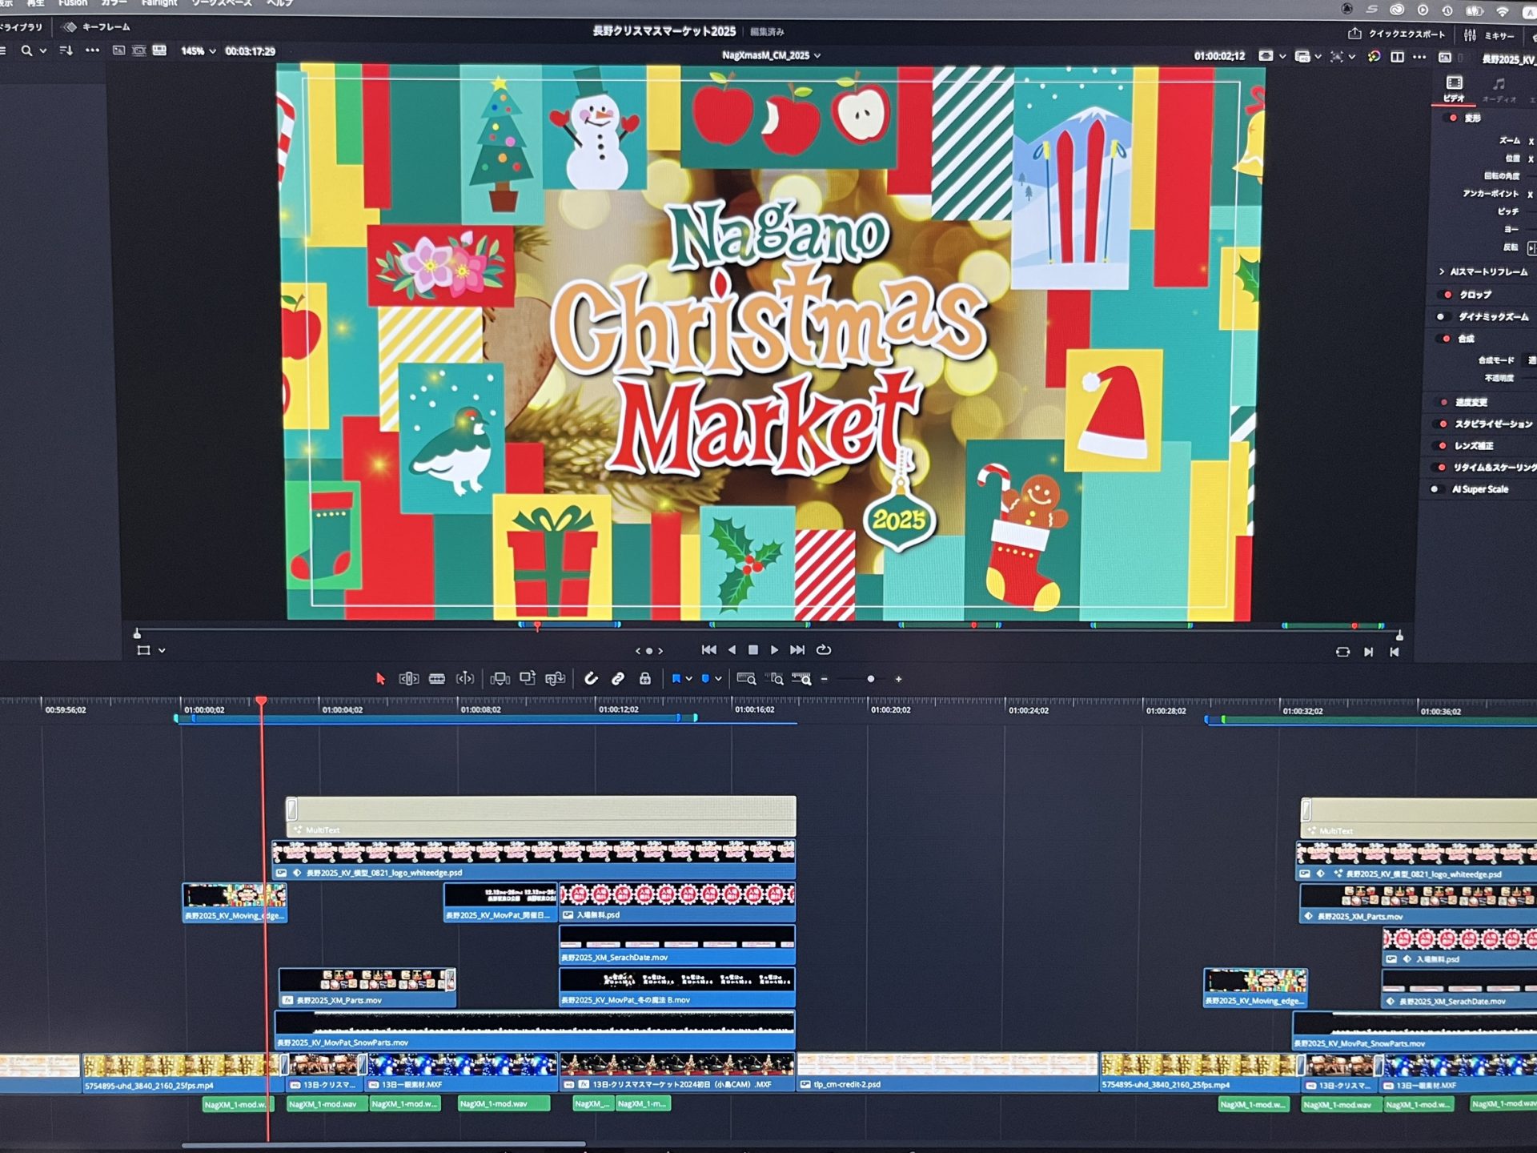1537x1153 pixels.
Task: Click the position lock padlock icon
Action: [x=645, y=679]
